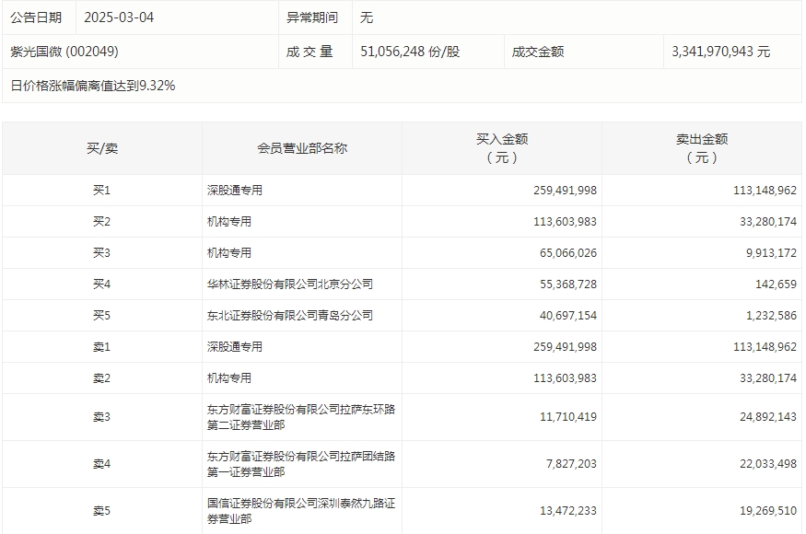806x534 pixels.
Task: Select 深股通专用 in the 买1 row
Action: pos(234,191)
